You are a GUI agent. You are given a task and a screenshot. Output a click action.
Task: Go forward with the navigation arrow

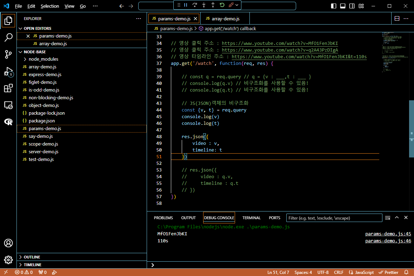(131, 6)
